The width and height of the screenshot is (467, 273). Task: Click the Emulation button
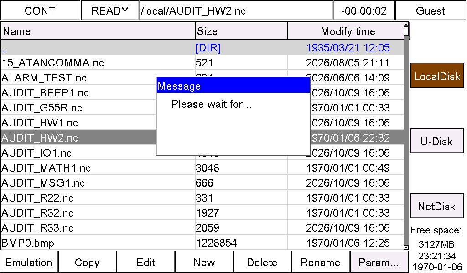29,262
